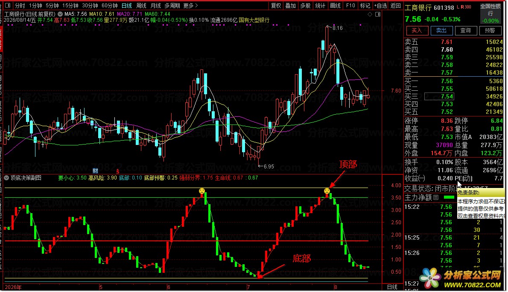The height and width of the screenshot is (292, 508).
Task: Add stock to watchlist with +自选
Action: point(381,6)
